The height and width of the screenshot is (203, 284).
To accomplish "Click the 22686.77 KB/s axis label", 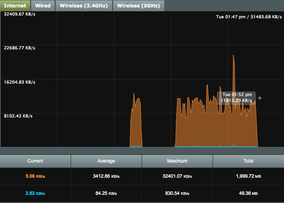I will click(20, 48).
